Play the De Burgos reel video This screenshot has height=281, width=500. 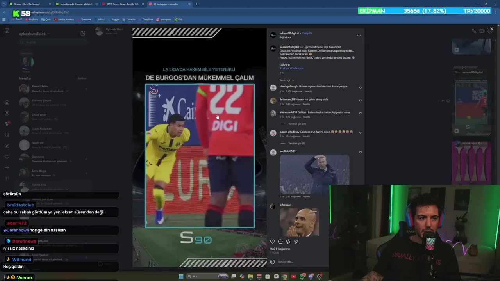coord(200,148)
